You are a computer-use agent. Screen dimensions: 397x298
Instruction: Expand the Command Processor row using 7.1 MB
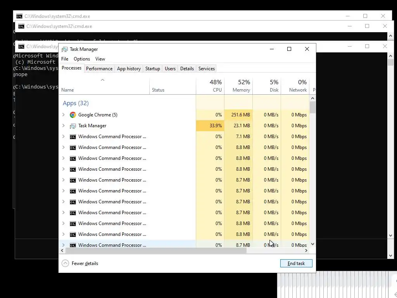pyautogui.click(x=64, y=137)
